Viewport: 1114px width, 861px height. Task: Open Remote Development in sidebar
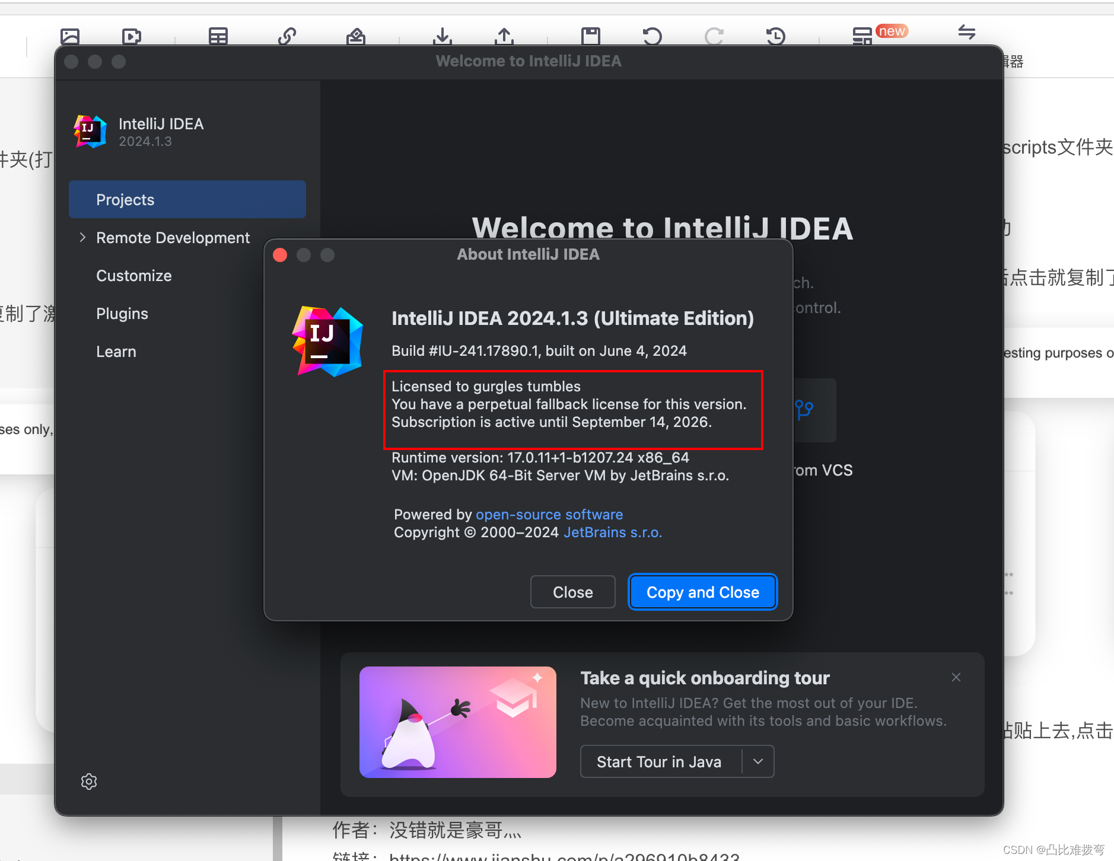pos(173,238)
